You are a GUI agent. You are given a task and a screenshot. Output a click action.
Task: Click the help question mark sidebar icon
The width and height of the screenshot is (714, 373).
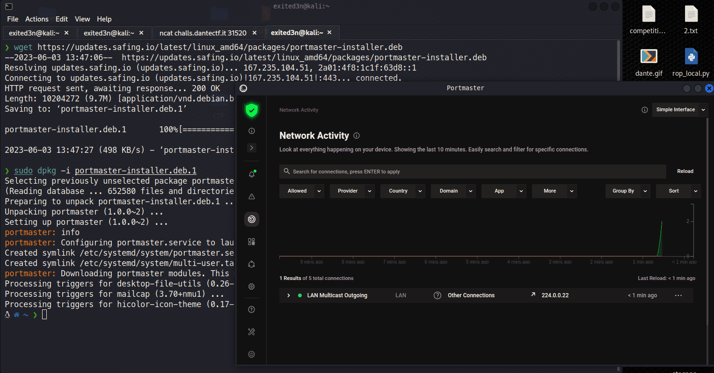(x=252, y=309)
